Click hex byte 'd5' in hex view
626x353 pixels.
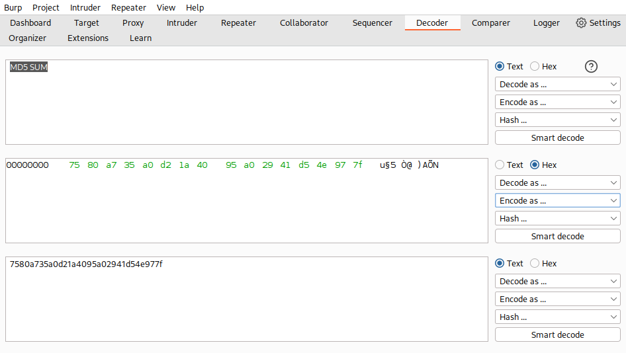[304, 165]
